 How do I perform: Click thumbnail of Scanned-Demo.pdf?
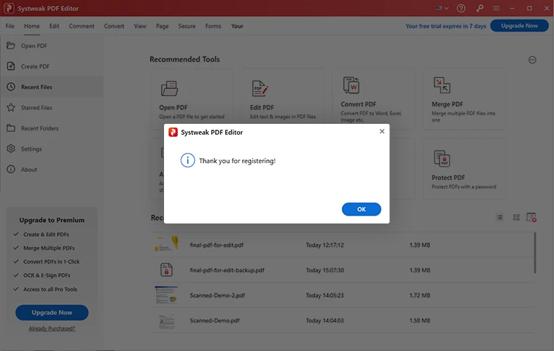pos(166,320)
